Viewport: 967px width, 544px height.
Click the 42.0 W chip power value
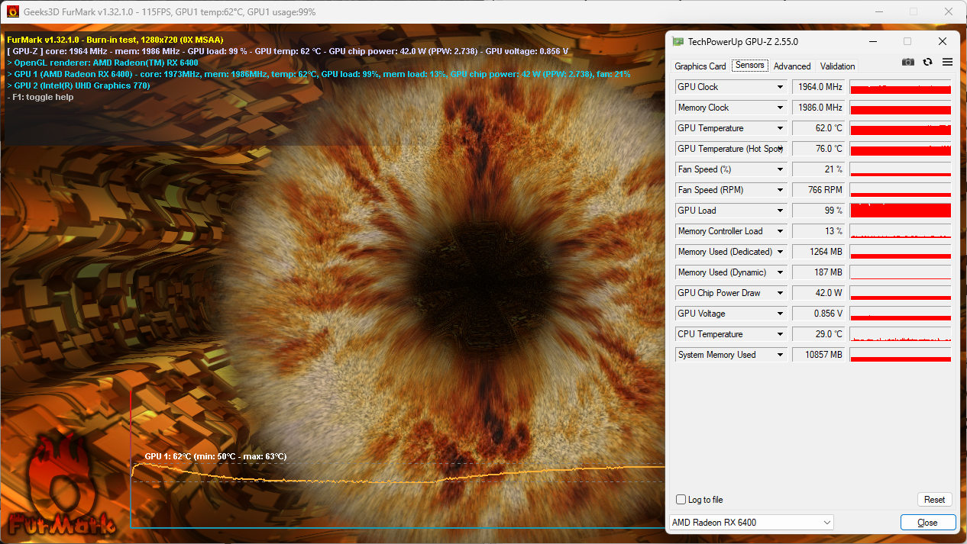(x=819, y=293)
